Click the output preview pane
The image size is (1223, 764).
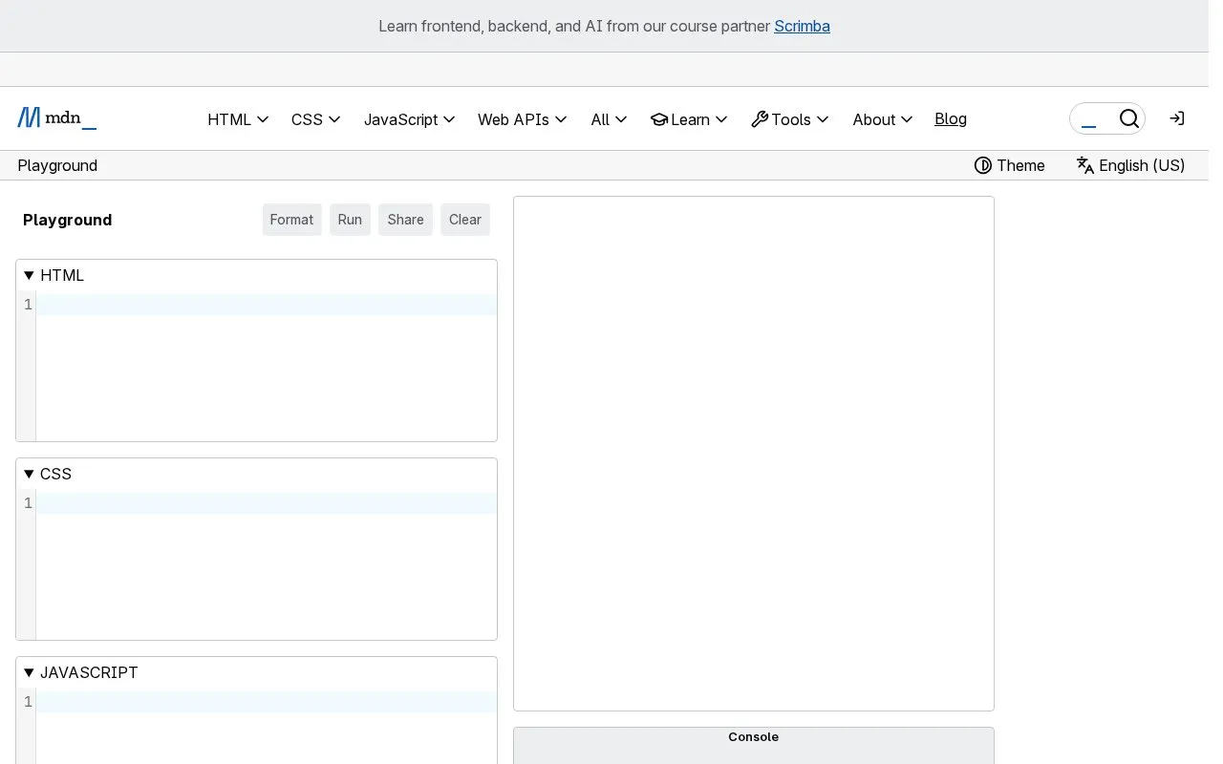pos(754,454)
